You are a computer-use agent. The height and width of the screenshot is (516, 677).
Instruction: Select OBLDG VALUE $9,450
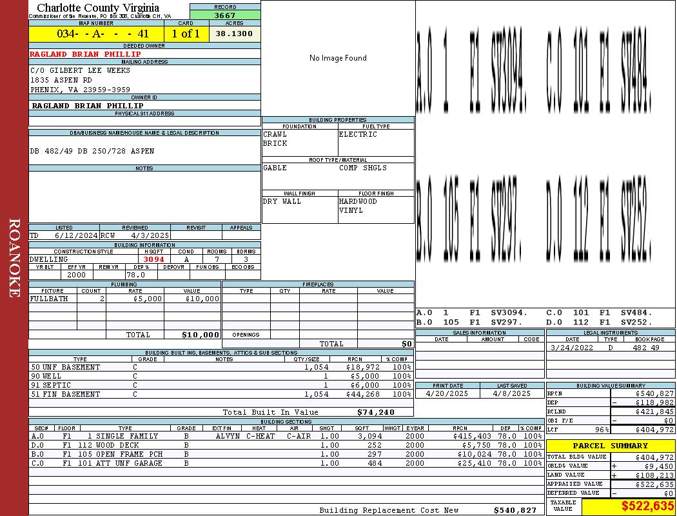click(x=659, y=466)
